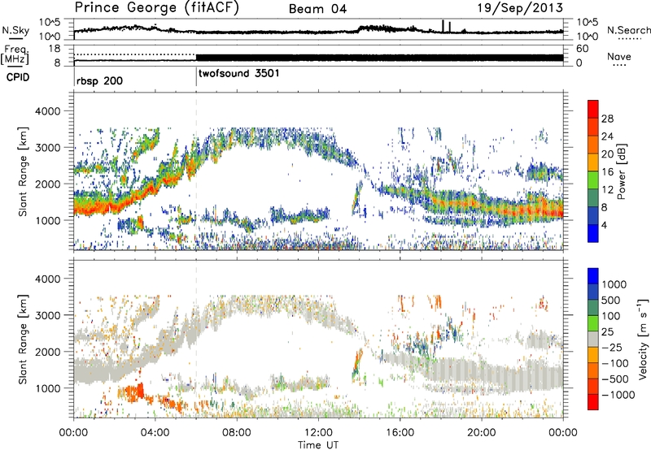Image resolution: width=651 pixels, height=450 pixels.
Task: Click the '500' tick on Velocity color bar
Action: [611, 300]
